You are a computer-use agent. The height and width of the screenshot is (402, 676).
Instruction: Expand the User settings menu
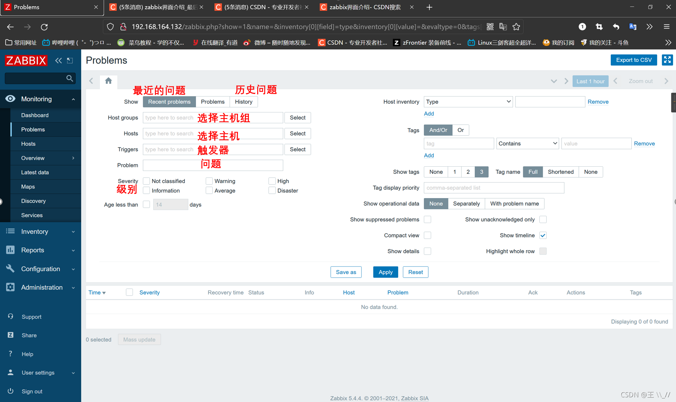(x=73, y=373)
